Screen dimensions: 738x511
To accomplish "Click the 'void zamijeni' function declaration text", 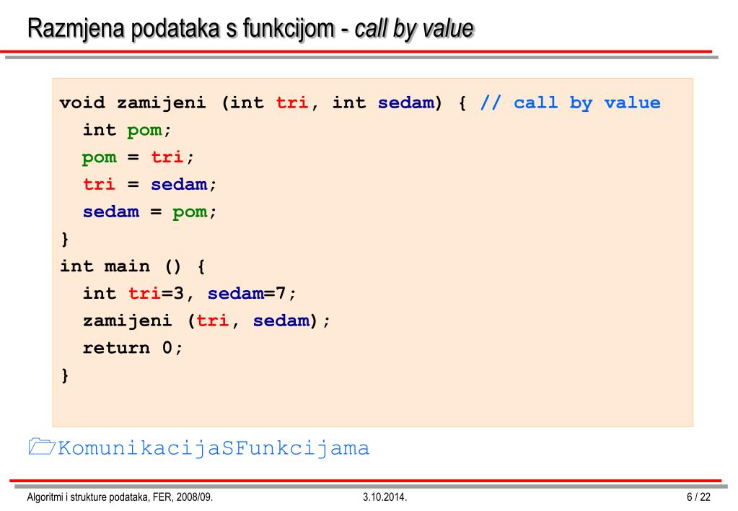I will pyautogui.click(x=133, y=103).
